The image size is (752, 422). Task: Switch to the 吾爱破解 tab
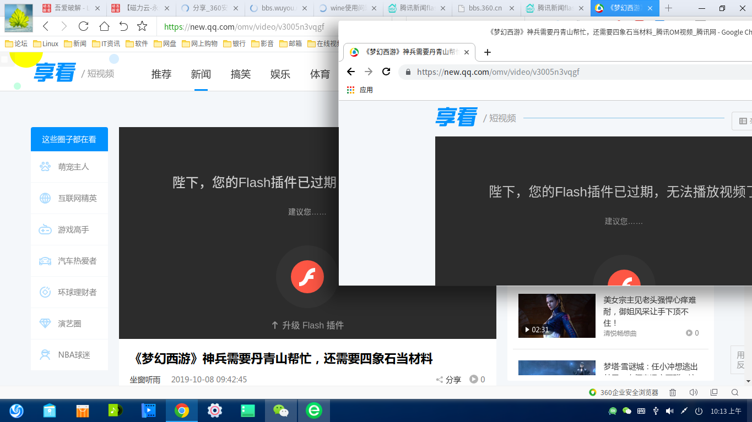(72, 8)
